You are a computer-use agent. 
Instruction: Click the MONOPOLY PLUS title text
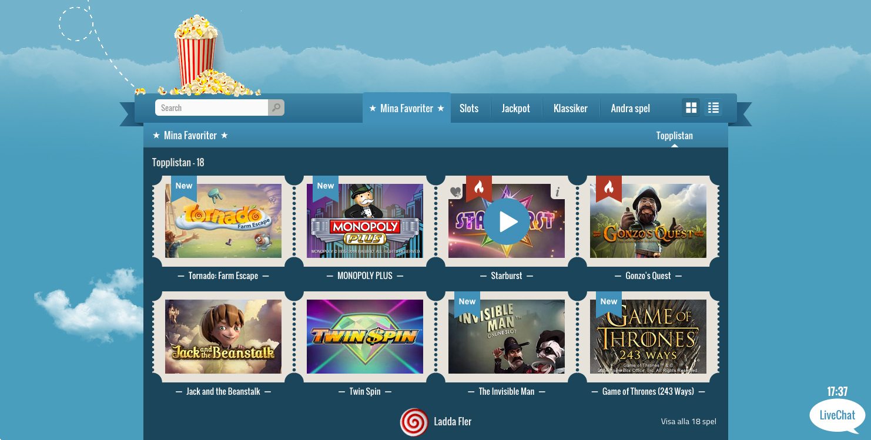coord(365,276)
